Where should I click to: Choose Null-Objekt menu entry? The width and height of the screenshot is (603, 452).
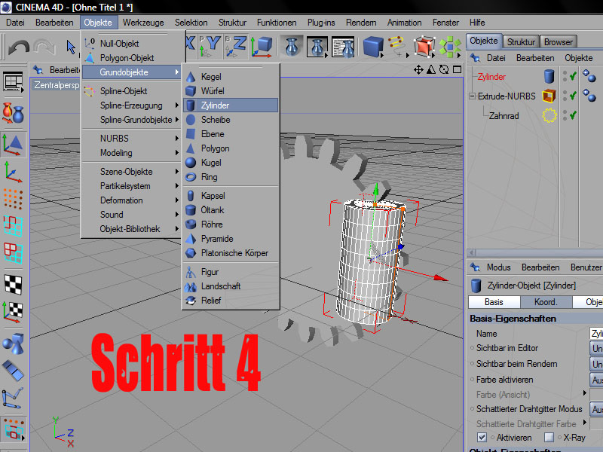(131, 44)
